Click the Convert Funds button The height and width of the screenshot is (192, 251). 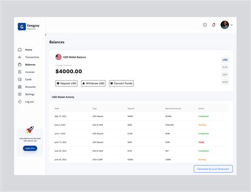click(x=121, y=83)
